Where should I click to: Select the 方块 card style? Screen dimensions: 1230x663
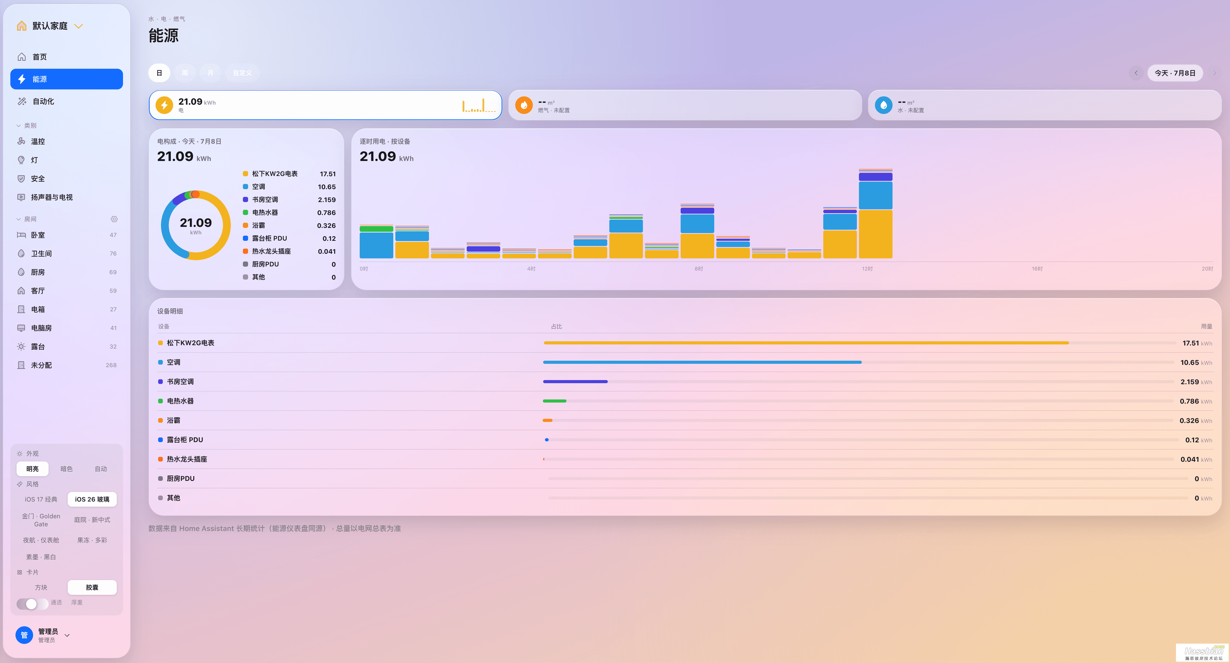[41, 587]
